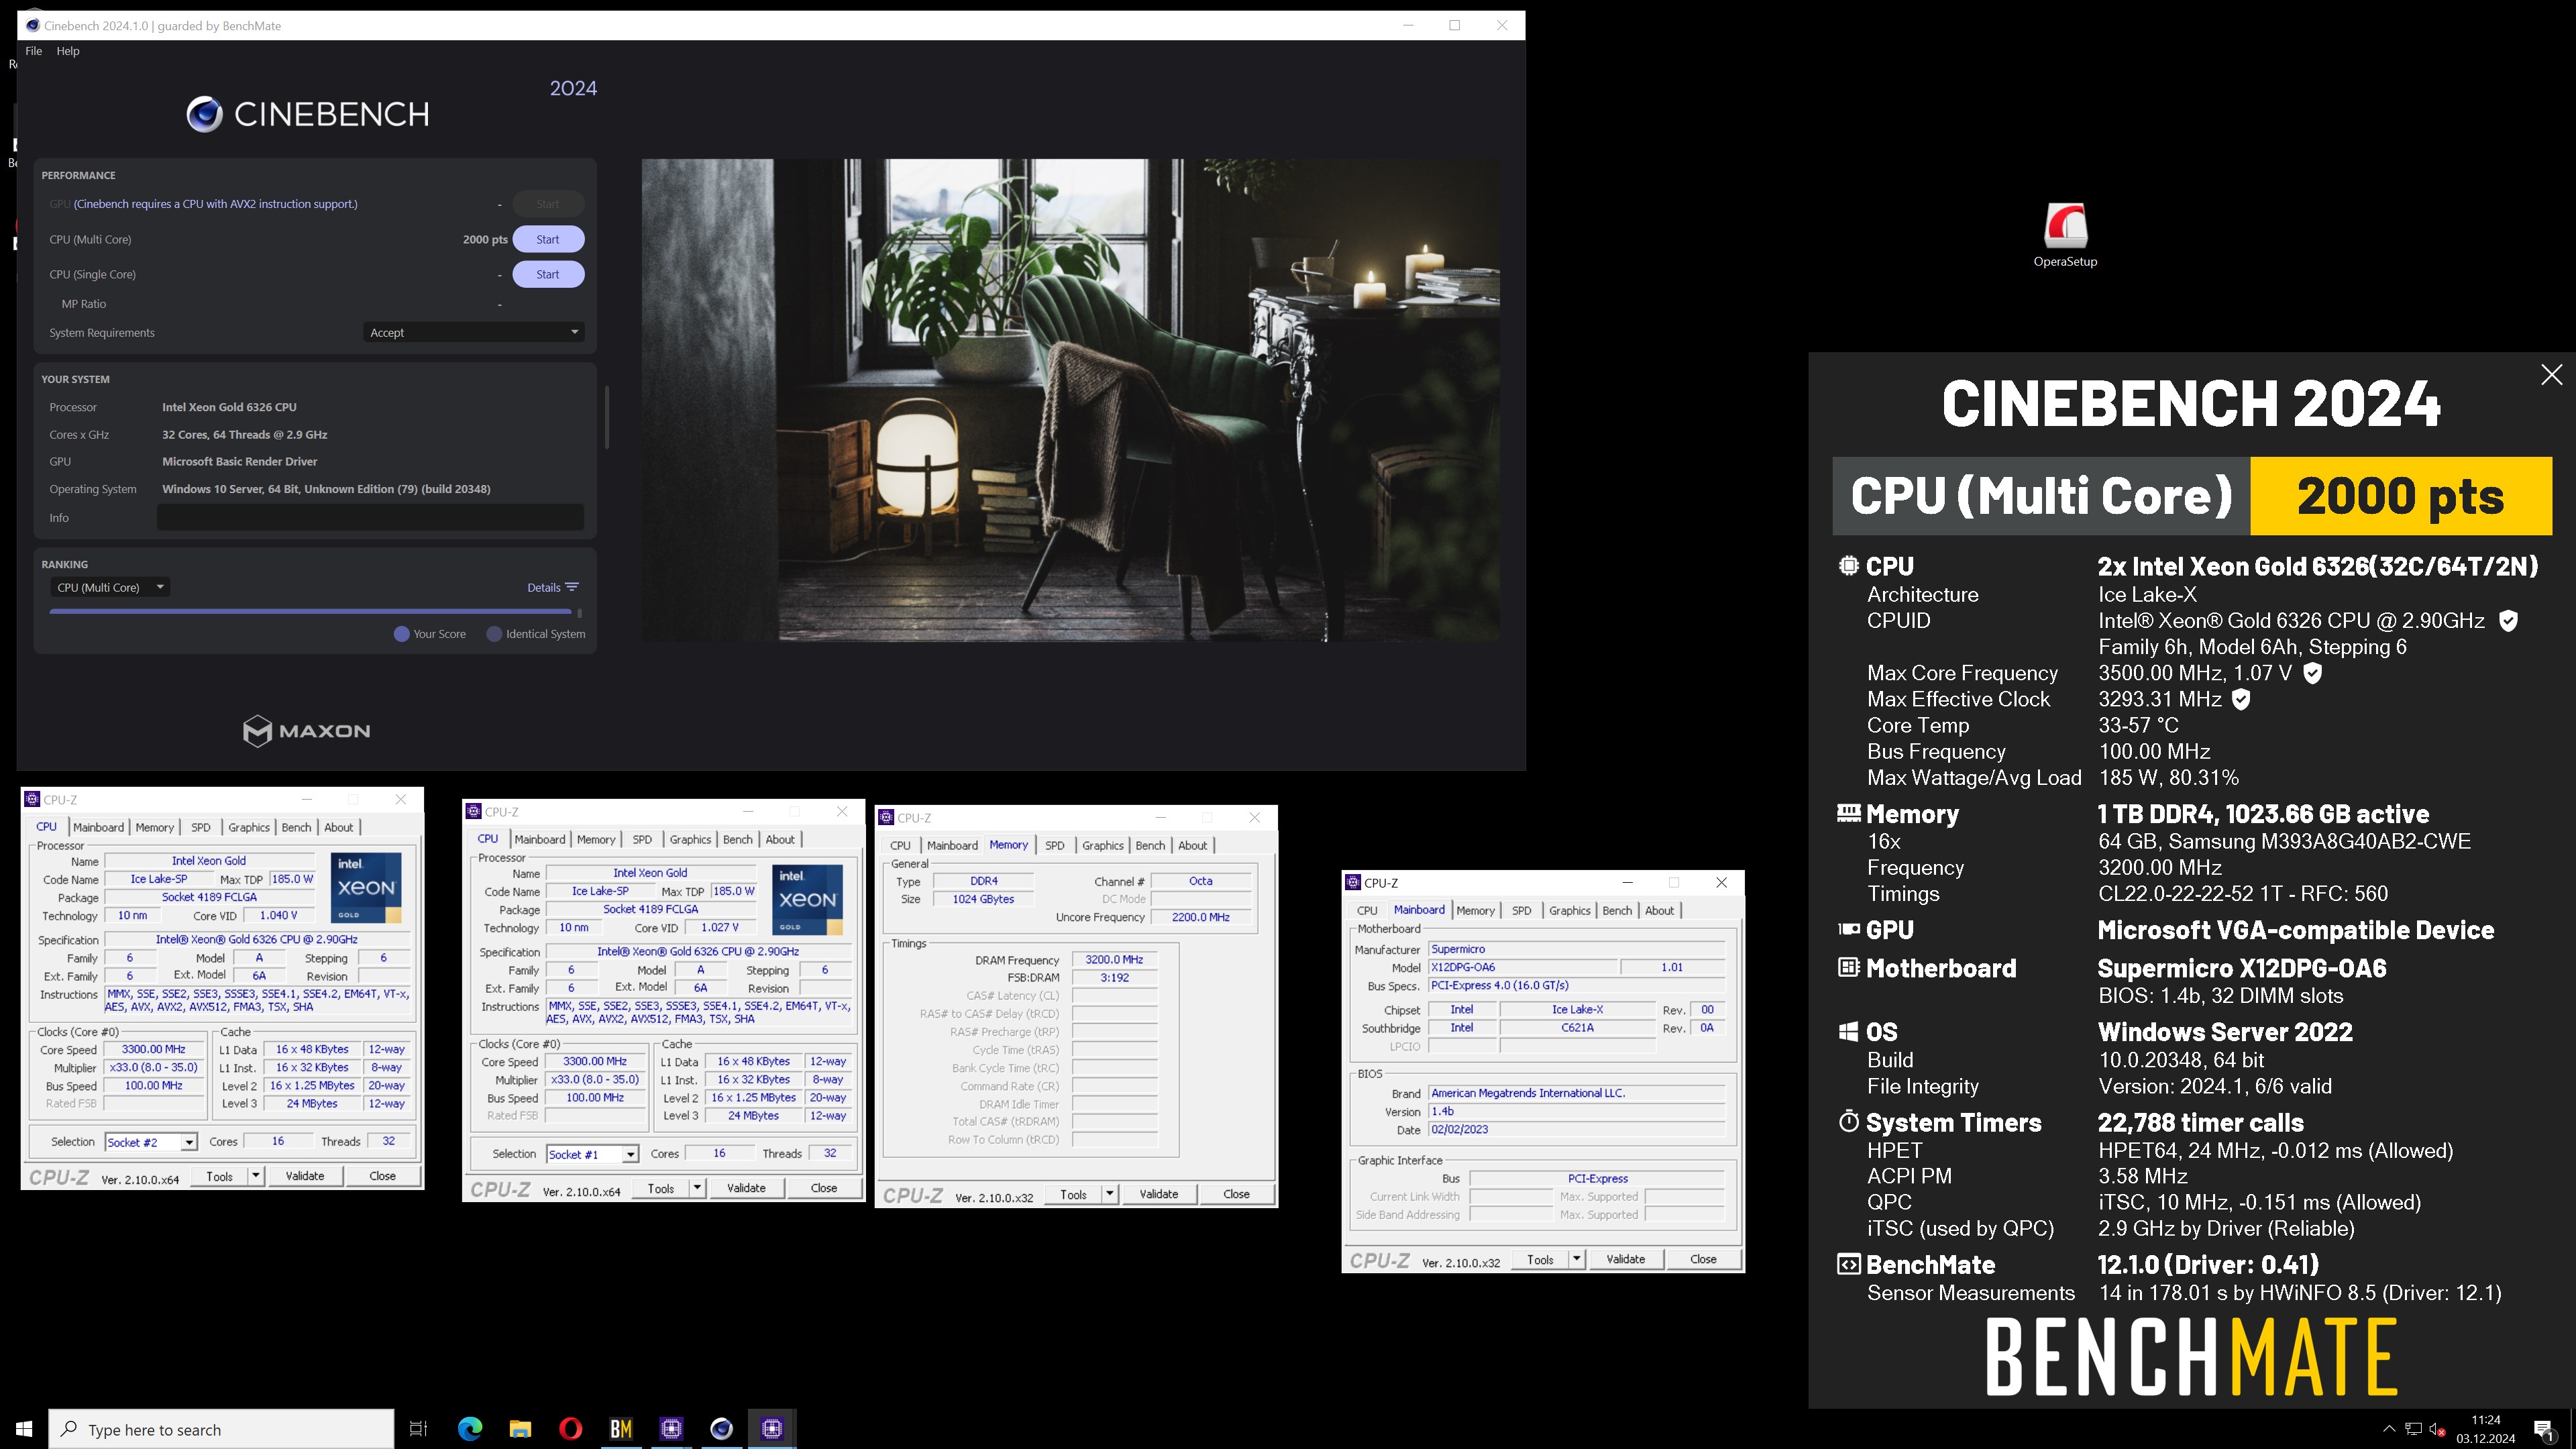This screenshot has width=2576, height=1449.
Task: Open Cinebench File menu
Action: 34,51
